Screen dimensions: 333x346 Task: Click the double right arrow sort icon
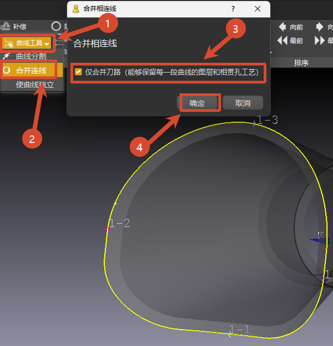[x=319, y=40]
